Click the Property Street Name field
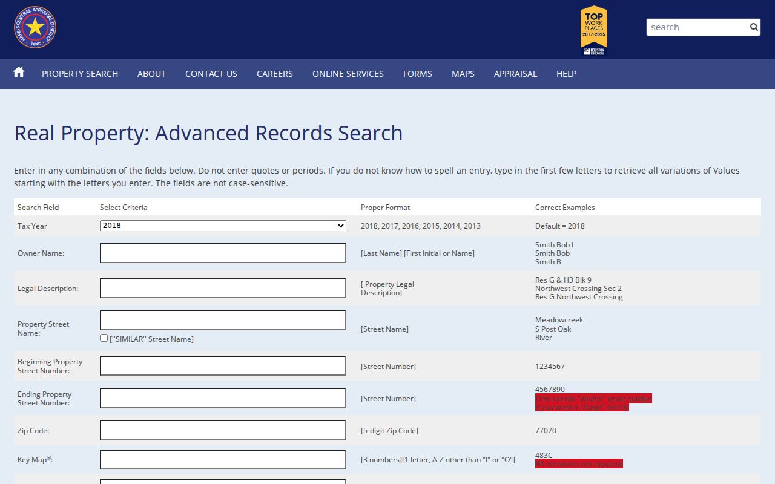The width and height of the screenshot is (775, 484). (x=223, y=321)
